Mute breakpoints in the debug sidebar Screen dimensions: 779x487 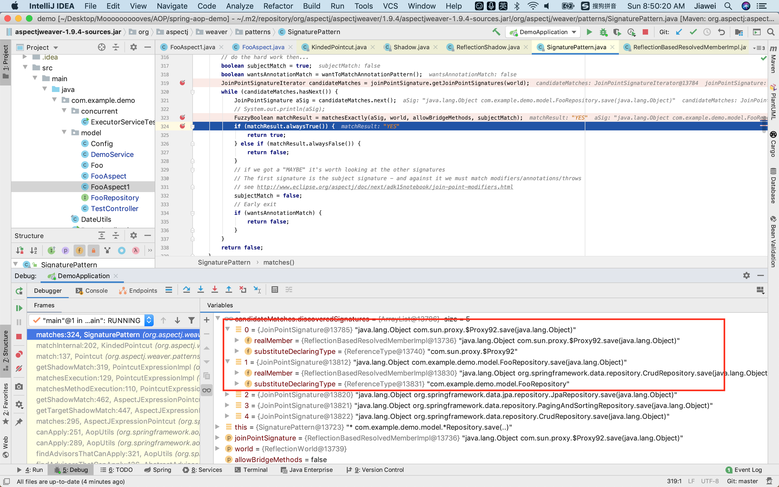tap(19, 369)
